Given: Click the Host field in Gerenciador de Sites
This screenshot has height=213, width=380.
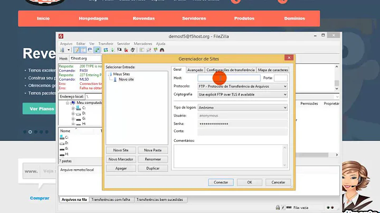Looking at the screenshot, I should [x=229, y=78].
